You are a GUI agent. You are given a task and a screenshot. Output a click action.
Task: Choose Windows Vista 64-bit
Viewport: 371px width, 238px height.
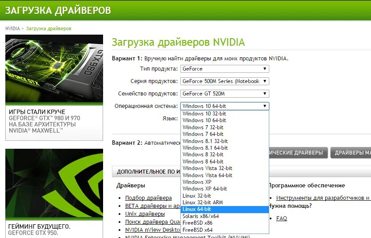(224, 175)
